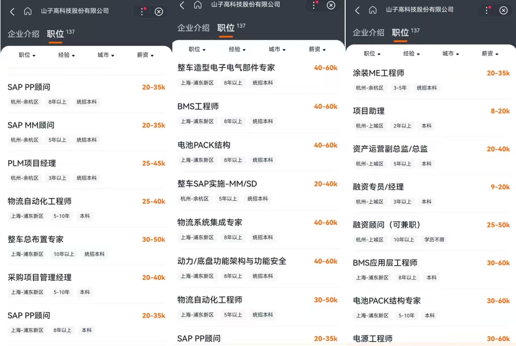The image size is (516, 346).
Task: Tap the 2年以上 tag under 项目助理
Action: pyautogui.click(x=402, y=126)
